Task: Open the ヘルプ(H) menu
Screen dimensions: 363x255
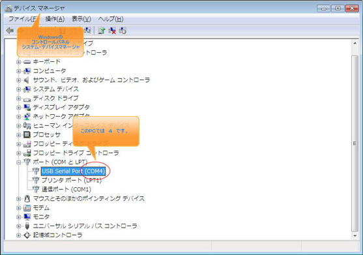Action: pyautogui.click(x=111, y=19)
